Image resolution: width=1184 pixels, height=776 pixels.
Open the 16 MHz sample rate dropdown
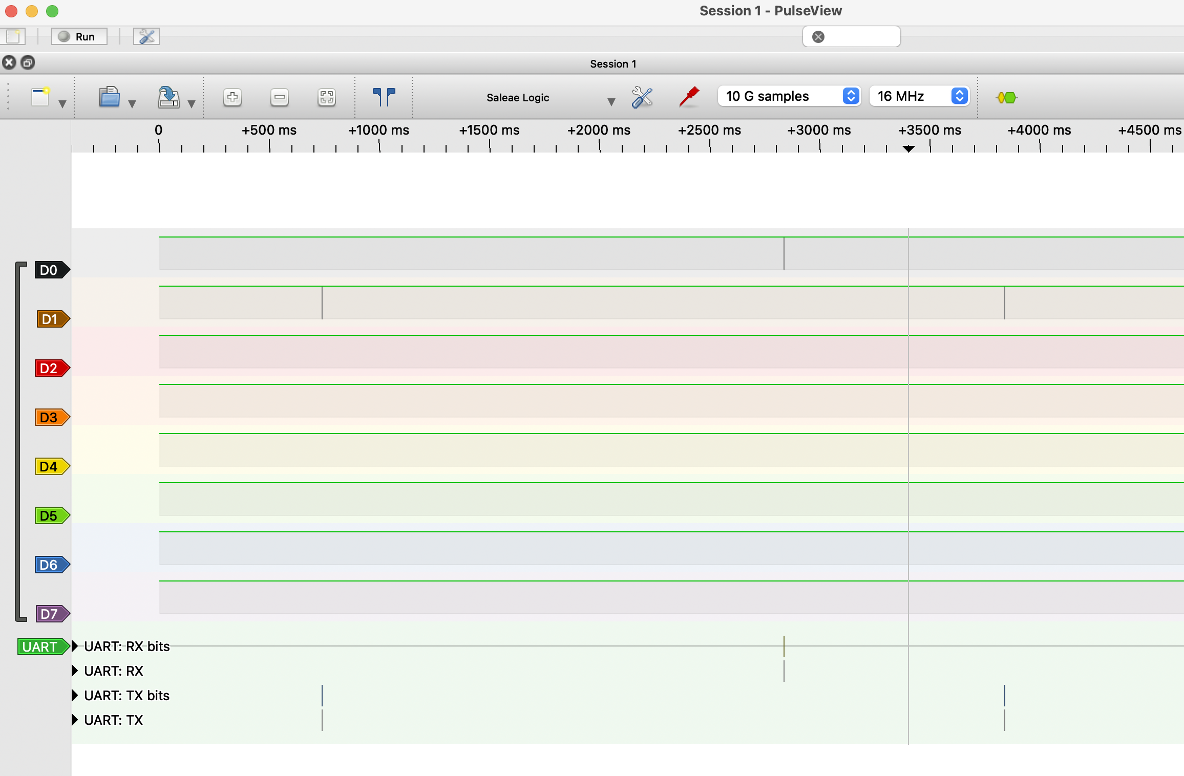point(919,96)
